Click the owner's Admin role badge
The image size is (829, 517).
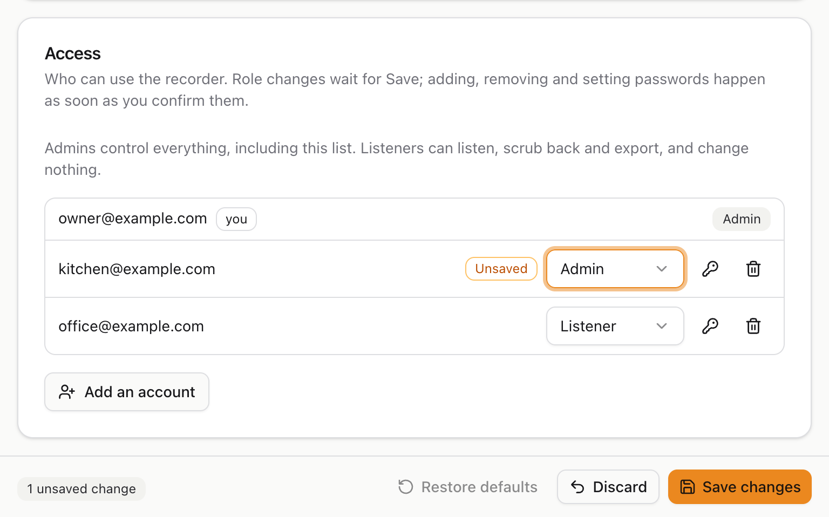tap(742, 219)
